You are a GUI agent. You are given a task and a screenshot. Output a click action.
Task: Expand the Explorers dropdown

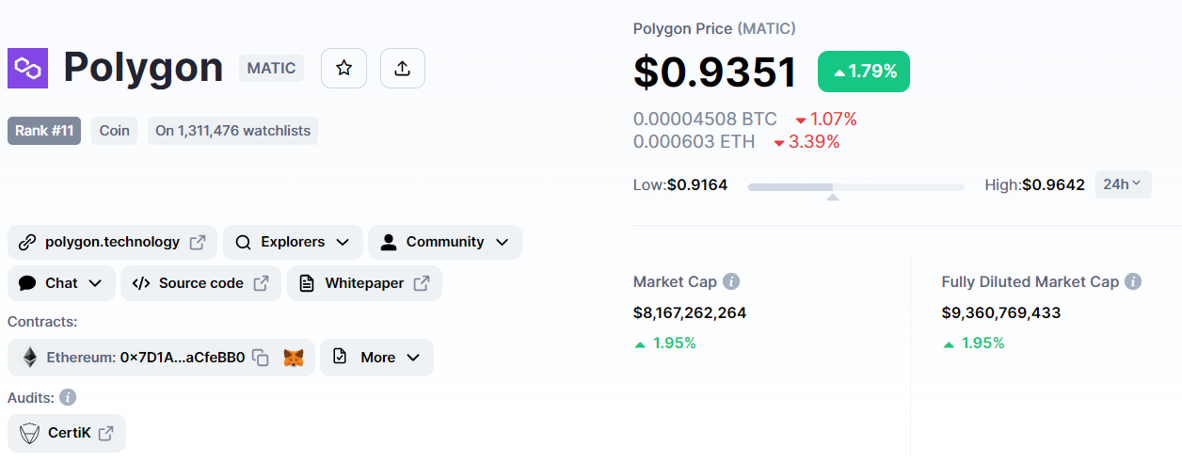click(x=293, y=242)
